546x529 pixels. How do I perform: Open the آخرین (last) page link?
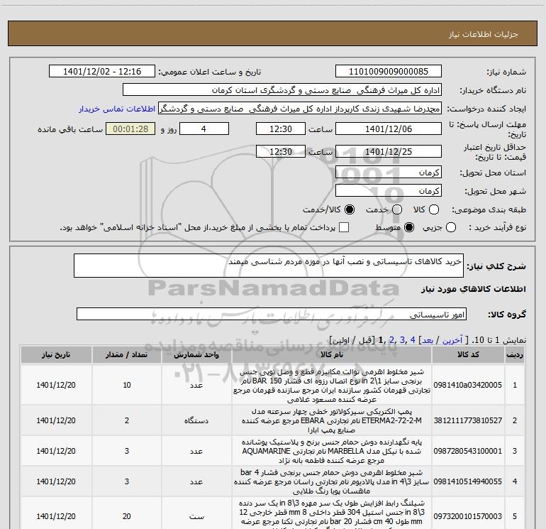452,340
